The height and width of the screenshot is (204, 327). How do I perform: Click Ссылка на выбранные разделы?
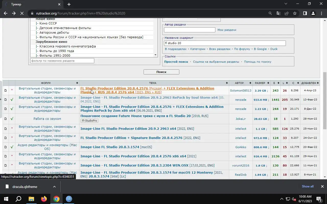click(216, 62)
